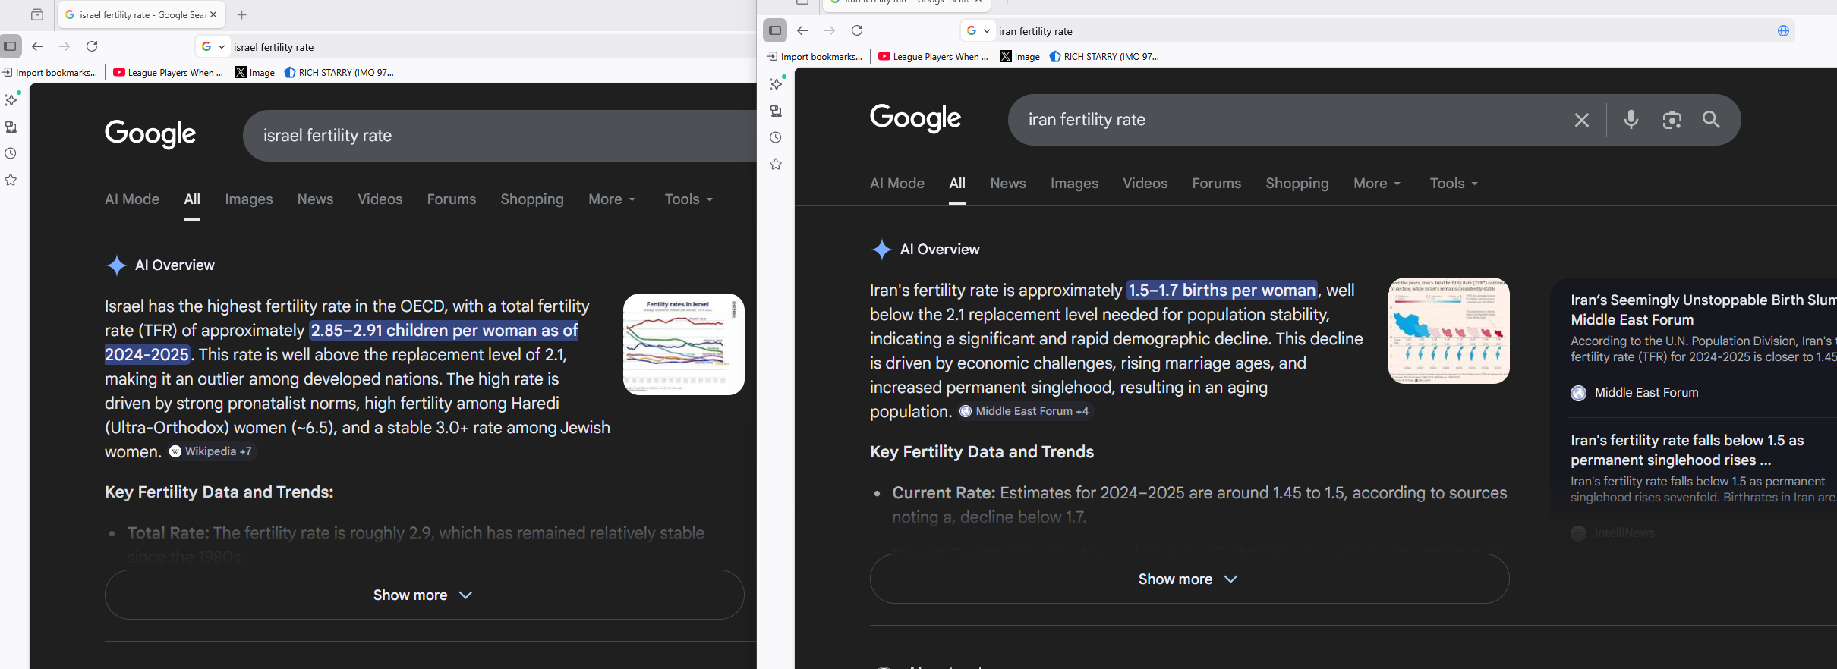Open Iran's Seemingly Unstoppable Birth Slump article
1837x669 pixels.
coord(1703,309)
